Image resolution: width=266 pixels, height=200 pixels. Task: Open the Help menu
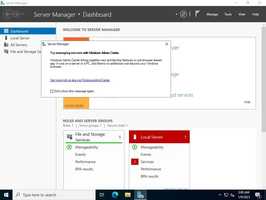click(x=256, y=14)
